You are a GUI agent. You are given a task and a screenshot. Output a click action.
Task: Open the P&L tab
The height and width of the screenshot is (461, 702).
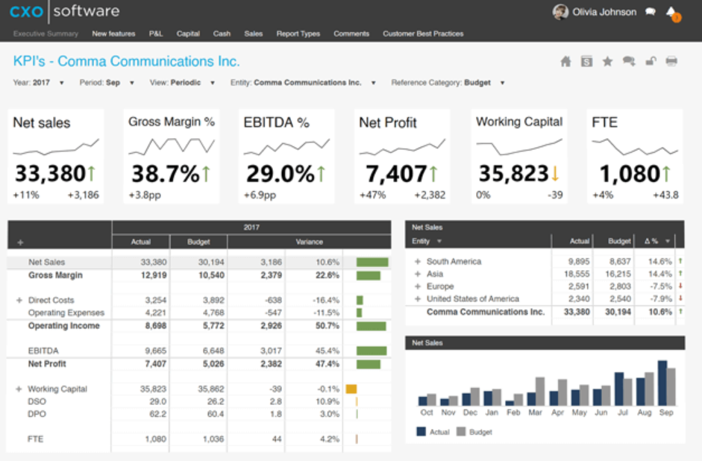tap(156, 34)
